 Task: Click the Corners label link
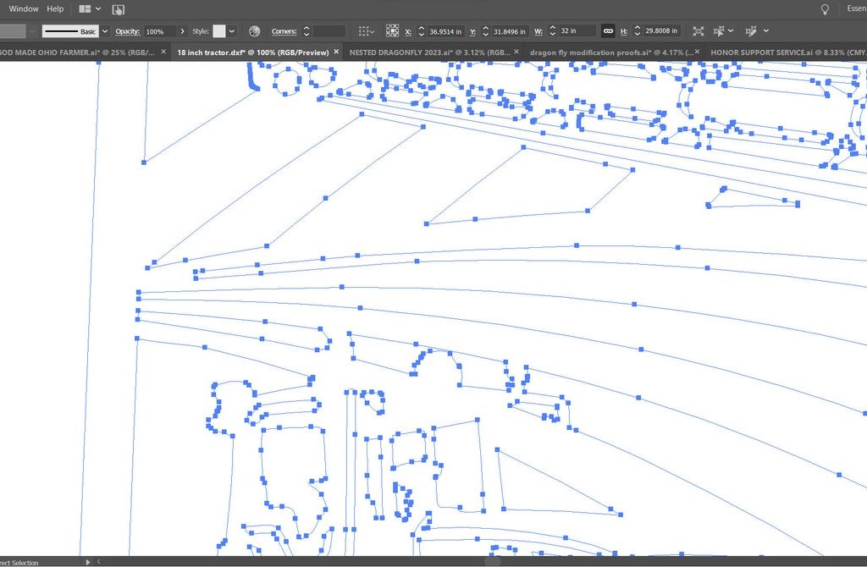284,31
